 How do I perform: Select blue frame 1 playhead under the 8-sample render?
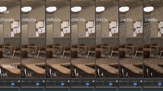[x=87, y=84]
